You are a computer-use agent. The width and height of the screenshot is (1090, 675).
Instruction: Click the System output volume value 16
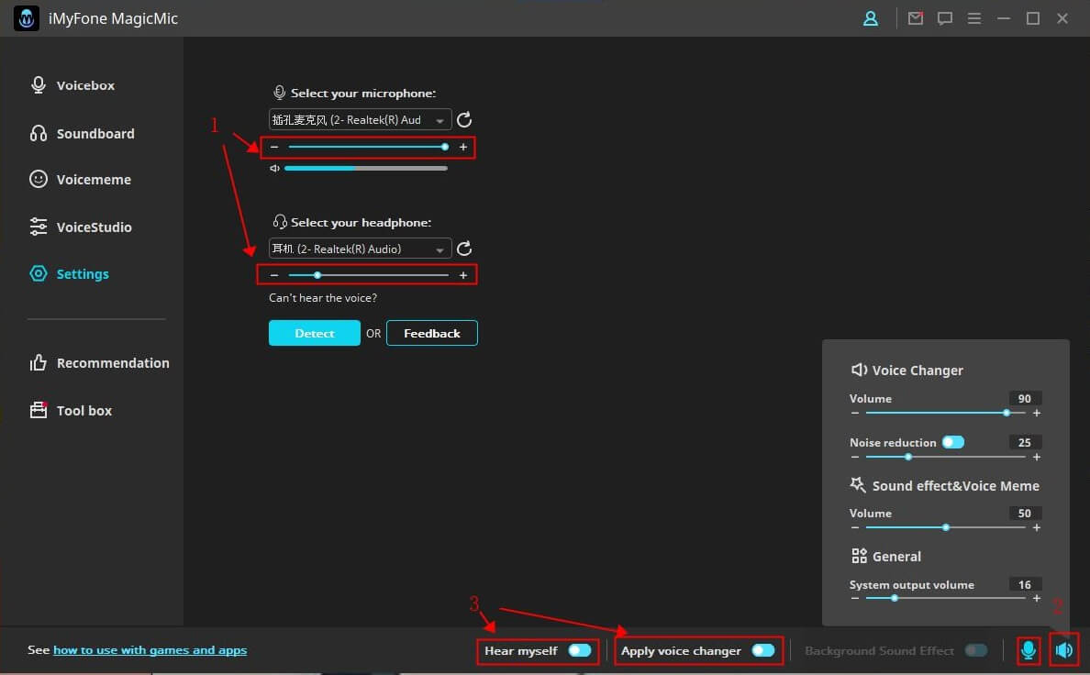(x=1025, y=584)
